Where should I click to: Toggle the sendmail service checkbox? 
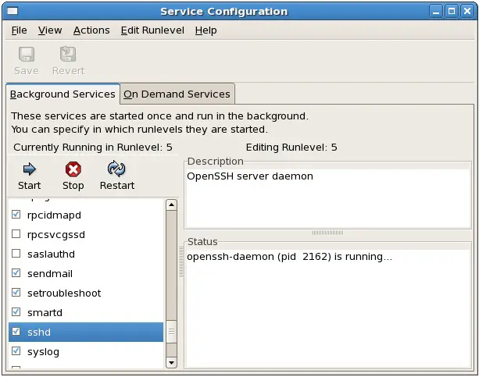pos(16,273)
